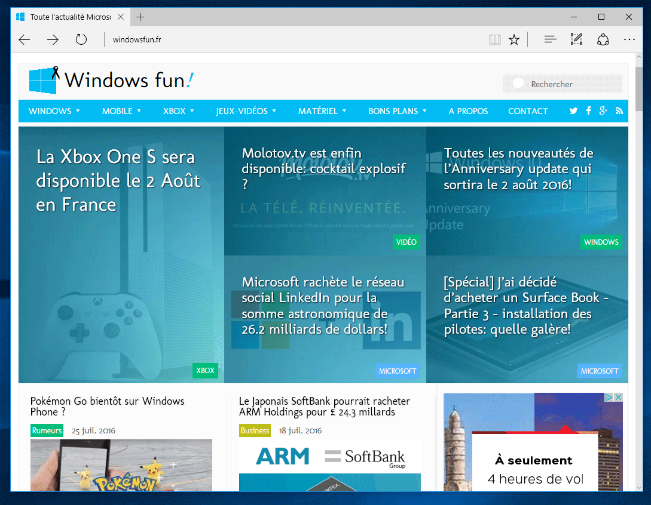Open the Pokémon Go Windows Phone article
Screen dimensions: 651x505
[107, 407]
